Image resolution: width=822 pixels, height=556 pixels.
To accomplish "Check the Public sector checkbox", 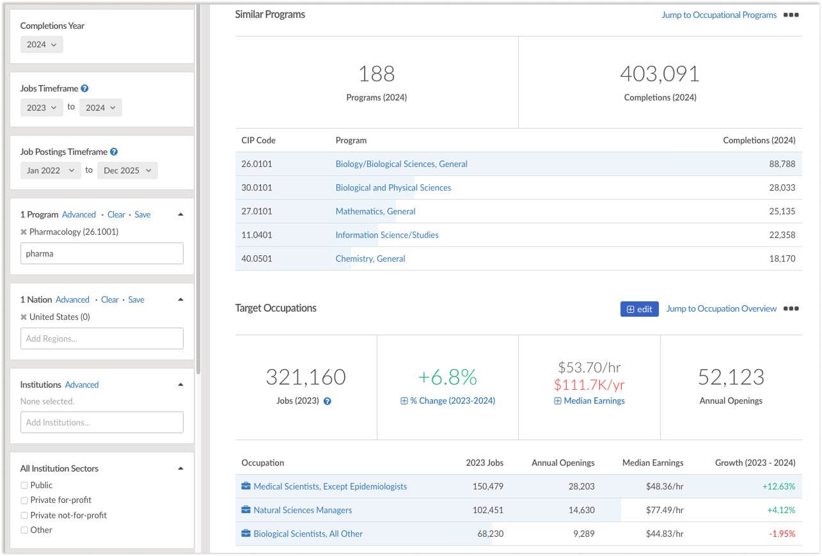I will point(24,485).
